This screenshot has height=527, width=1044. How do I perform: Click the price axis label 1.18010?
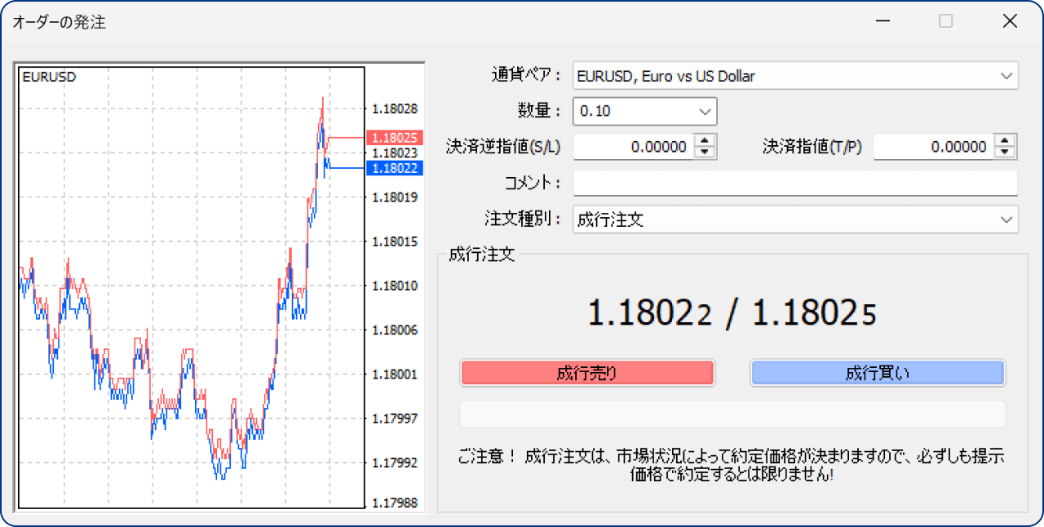pos(395,286)
